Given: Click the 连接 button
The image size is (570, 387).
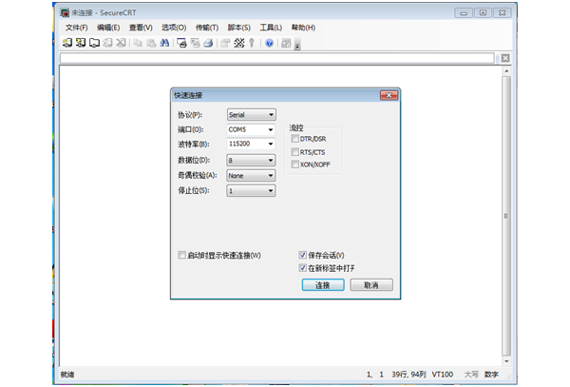Looking at the screenshot, I should click(322, 284).
